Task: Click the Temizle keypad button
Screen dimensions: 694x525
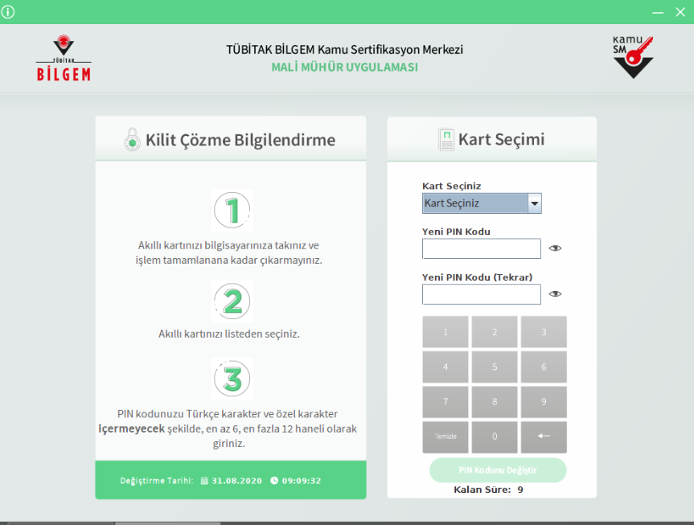Action: click(x=446, y=437)
